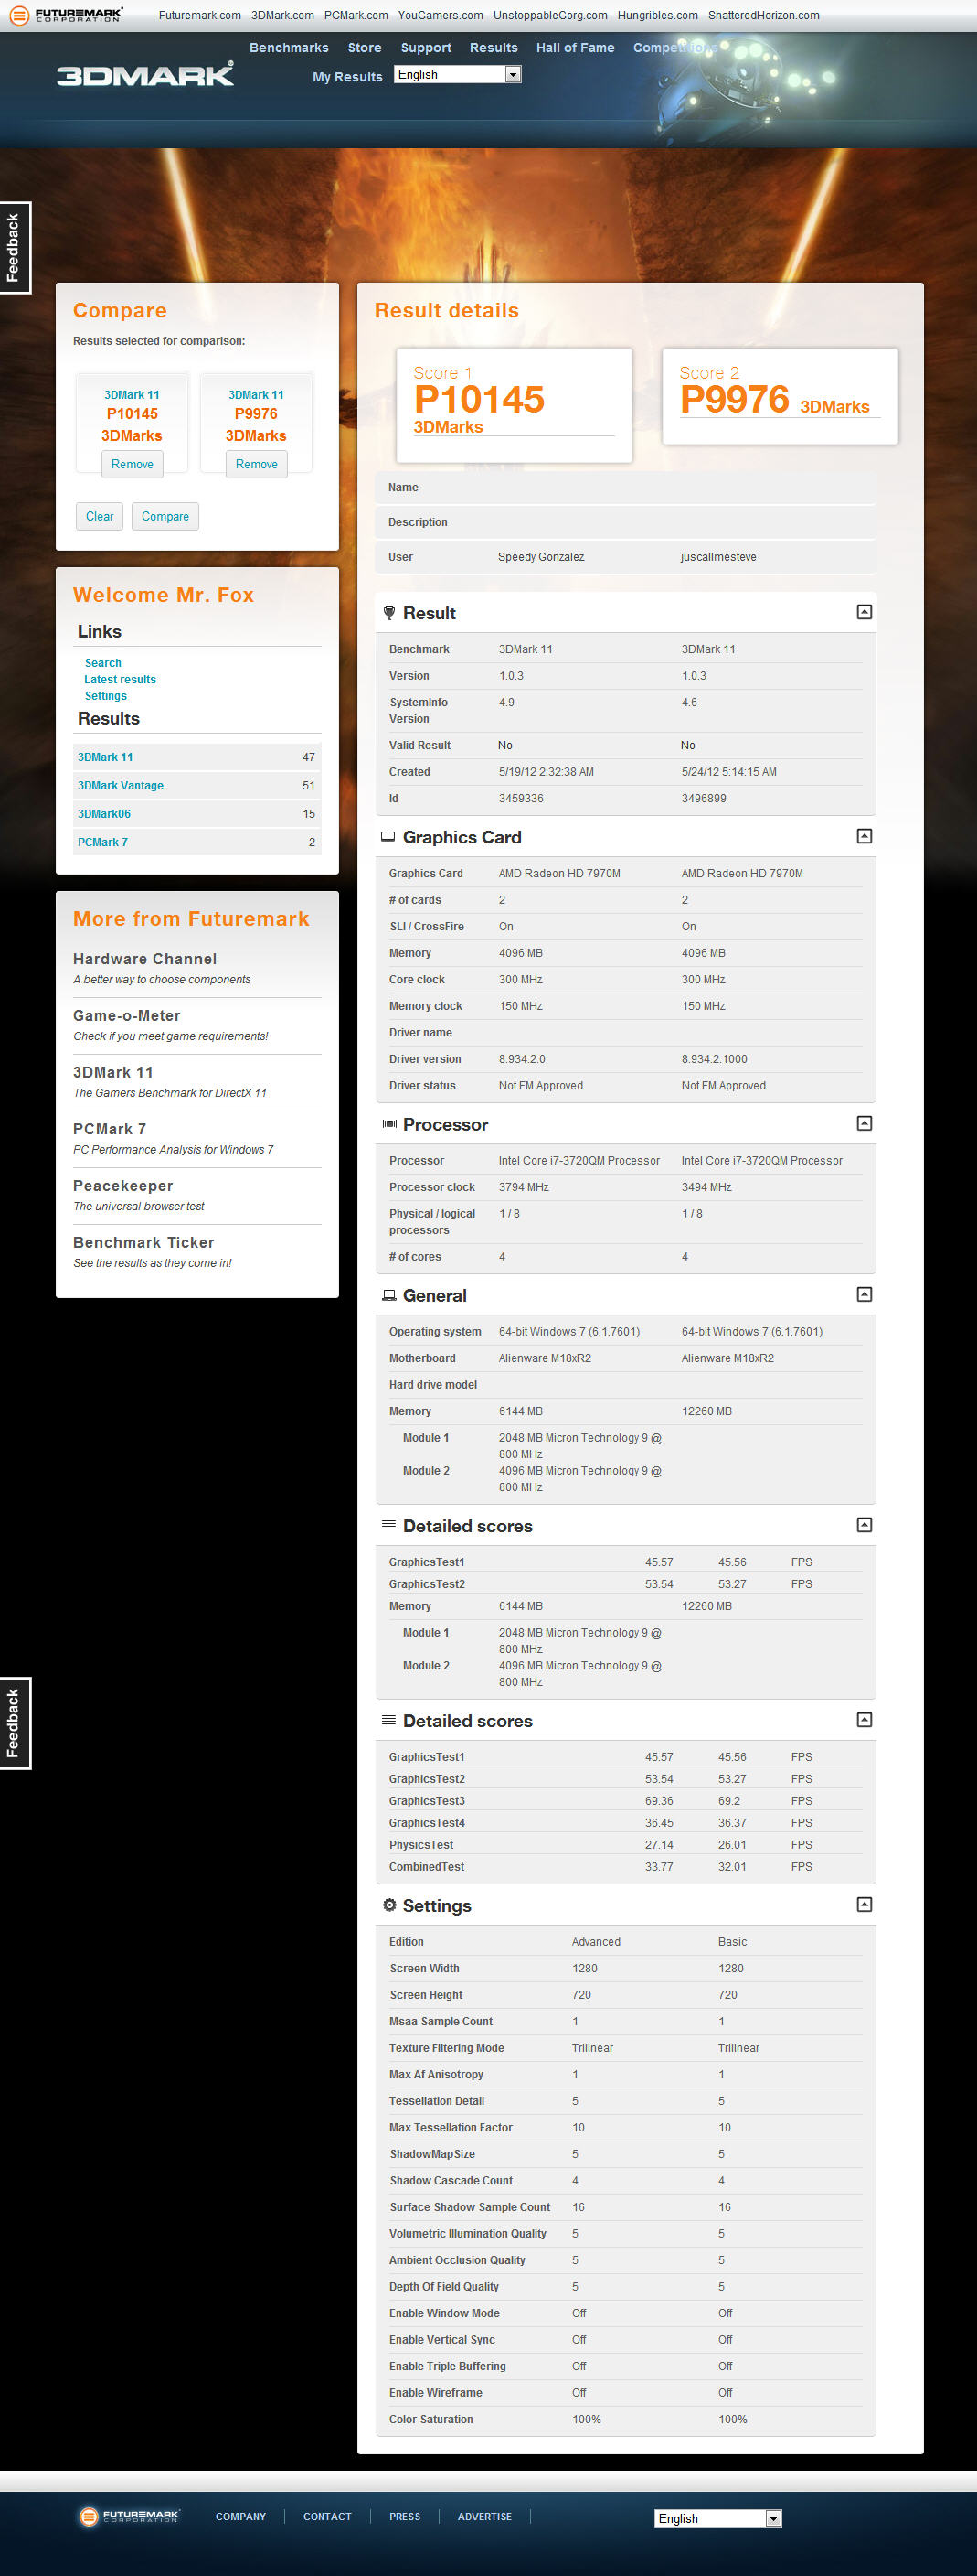977x2576 pixels.
Task: Open the ADVERTISE footer link
Action: click(484, 2517)
